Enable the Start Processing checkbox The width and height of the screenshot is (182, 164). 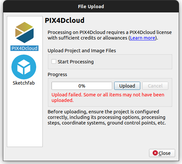54,61
